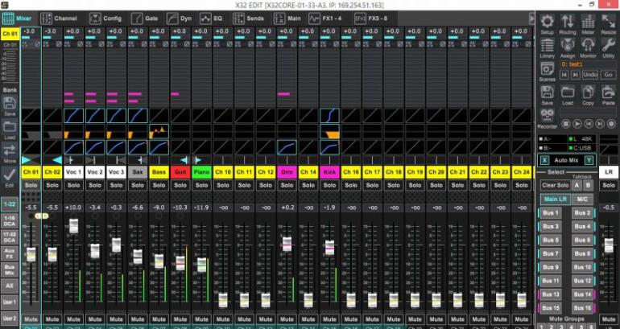Click the LR main fader handle
This screenshot has width=620, height=329.
click(x=609, y=245)
